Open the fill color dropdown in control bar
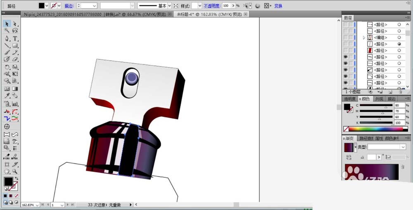 coord(47,5)
